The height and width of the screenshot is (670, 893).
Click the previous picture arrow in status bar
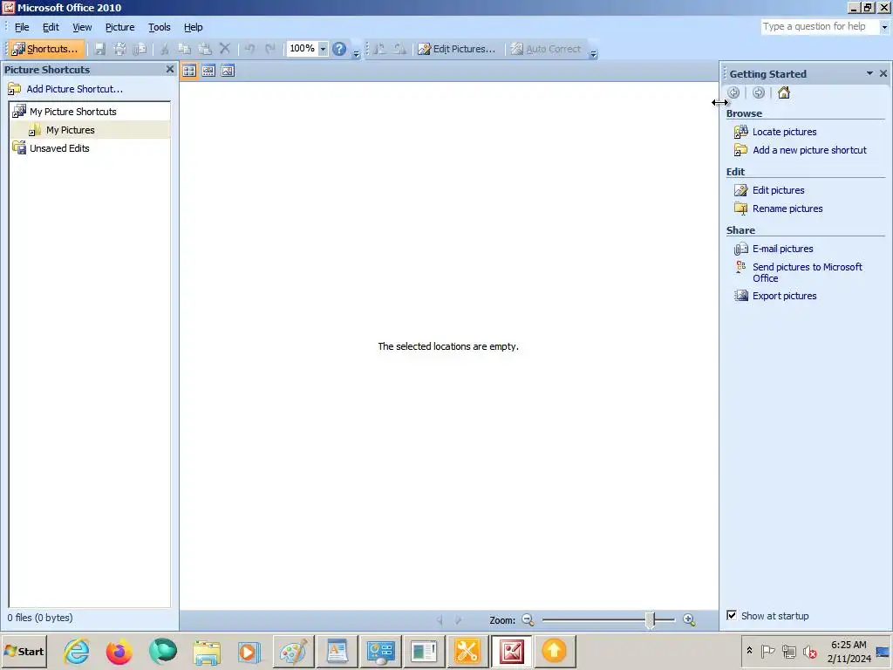[440, 620]
